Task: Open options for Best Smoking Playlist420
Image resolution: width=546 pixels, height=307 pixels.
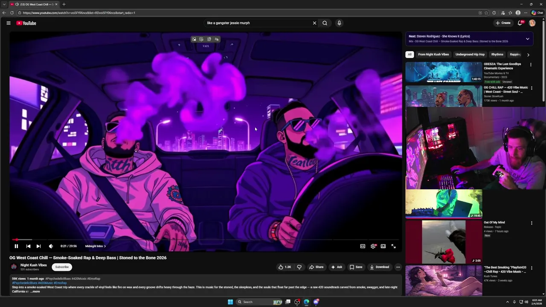Action: [x=531, y=268]
